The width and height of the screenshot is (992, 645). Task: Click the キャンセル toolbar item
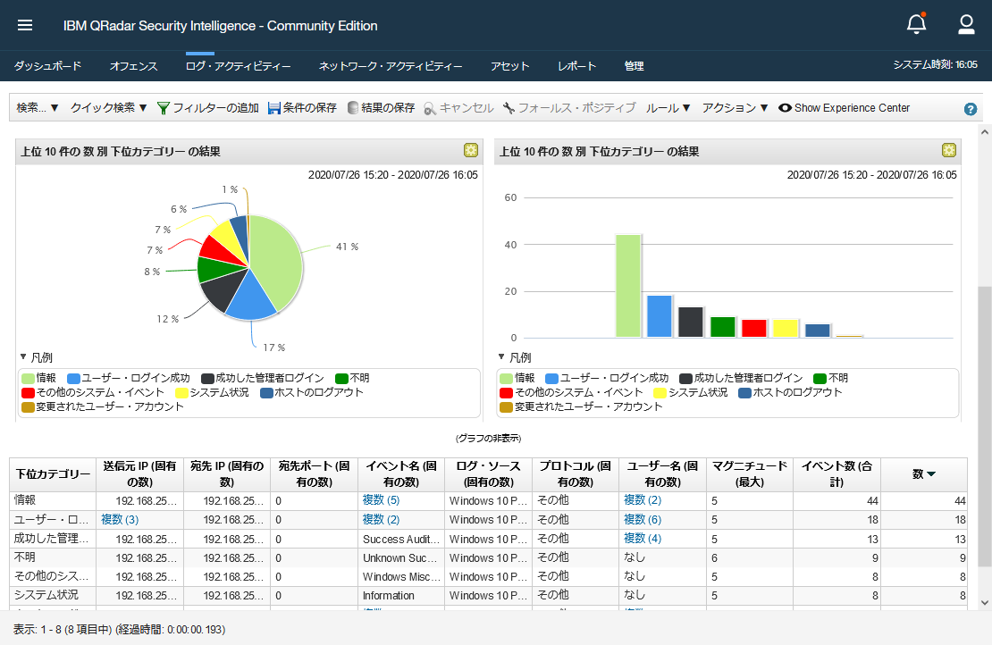(x=458, y=108)
